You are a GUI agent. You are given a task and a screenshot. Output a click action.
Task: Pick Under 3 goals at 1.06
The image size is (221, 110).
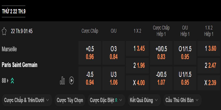tap(114, 78)
